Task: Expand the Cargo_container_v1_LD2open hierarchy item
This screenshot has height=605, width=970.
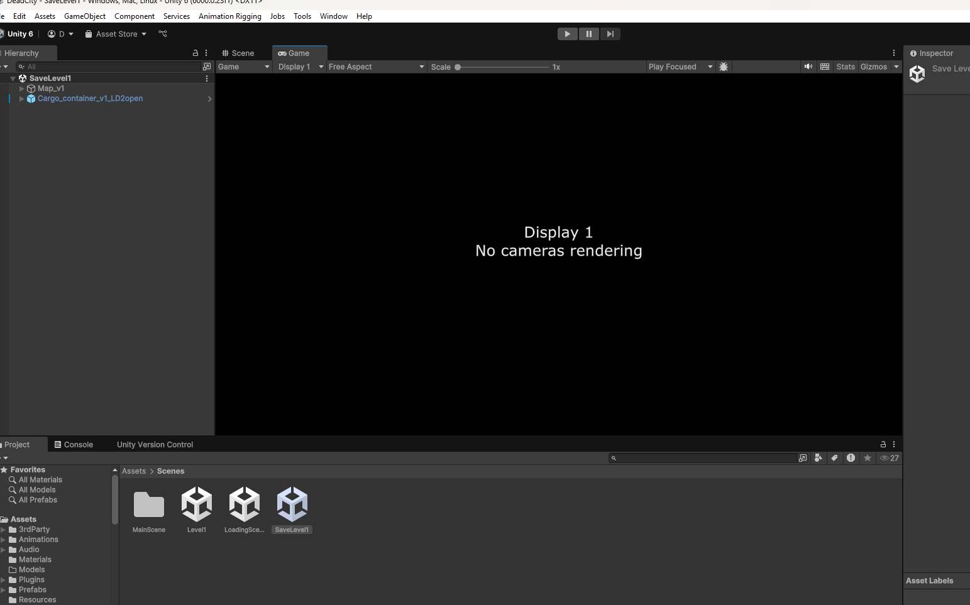Action: pyautogui.click(x=21, y=99)
